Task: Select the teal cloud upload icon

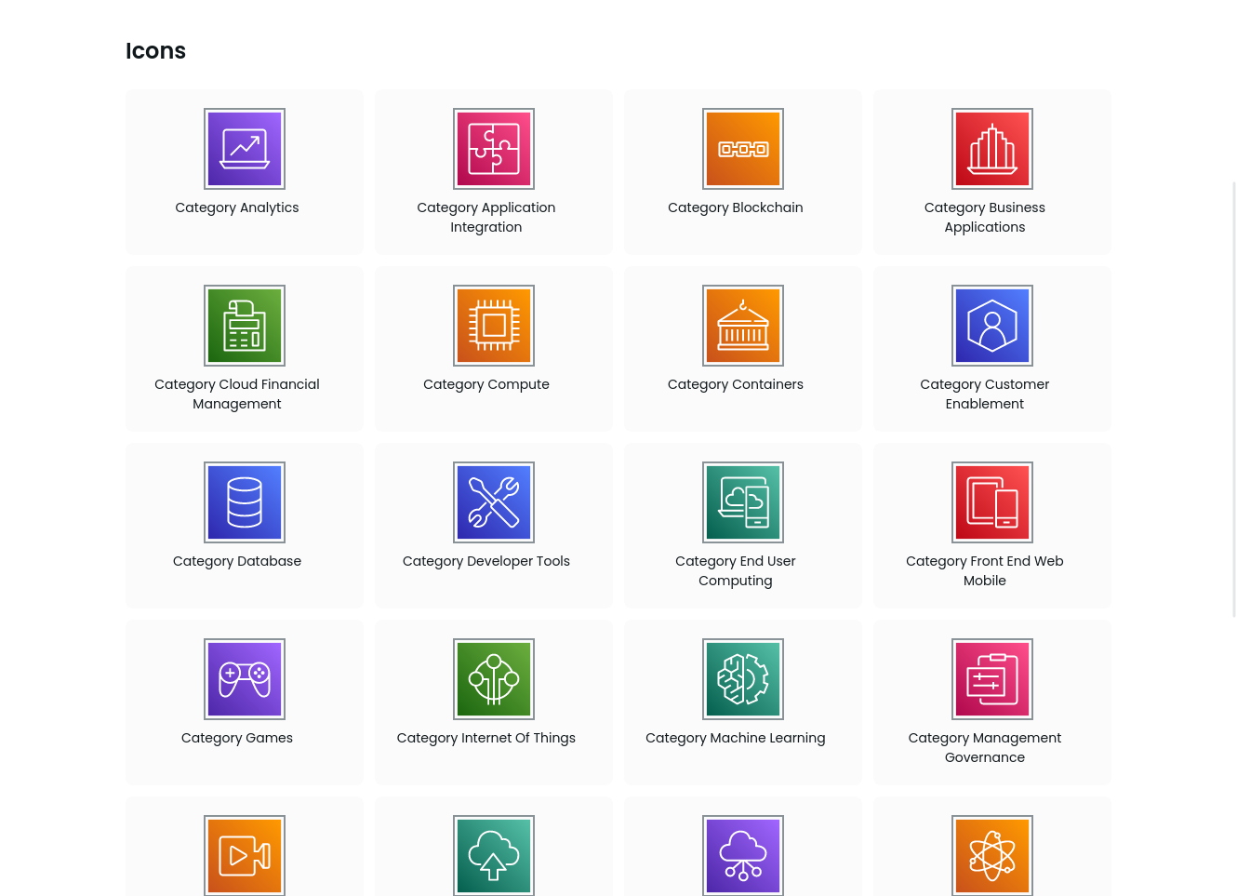Action: 494,856
